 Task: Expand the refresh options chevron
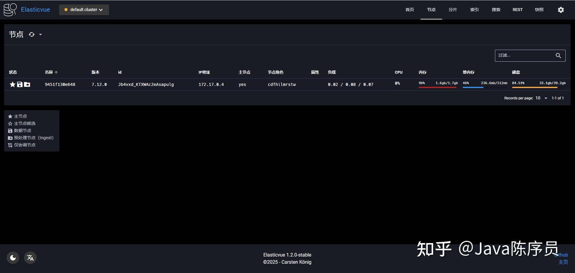40,35
